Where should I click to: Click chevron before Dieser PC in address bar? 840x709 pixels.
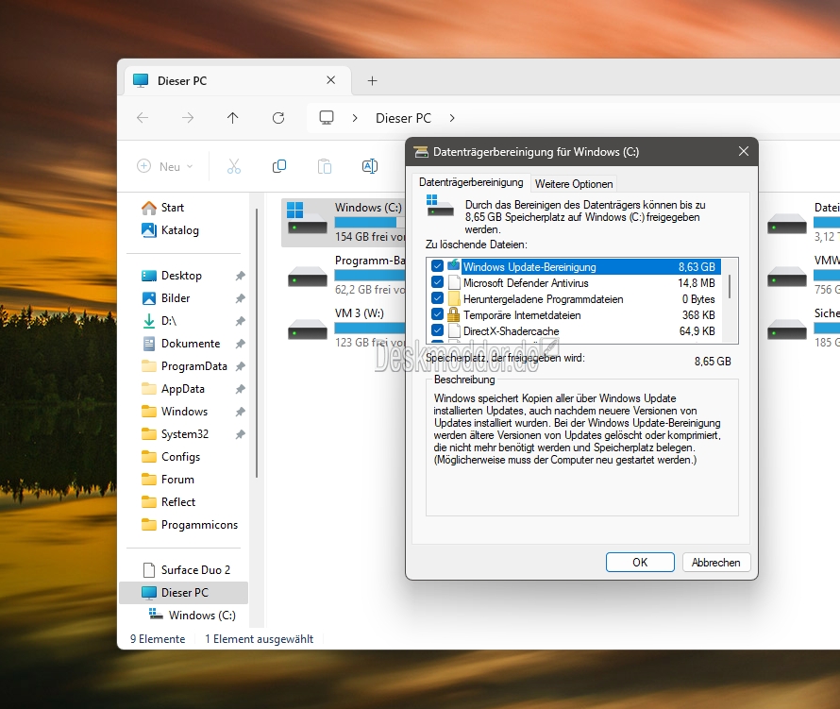point(355,118)
